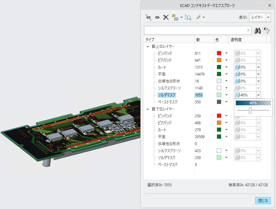Open color dropdown arrow for top 伝導性の形状
276x209 pixels.
(227, 81)
